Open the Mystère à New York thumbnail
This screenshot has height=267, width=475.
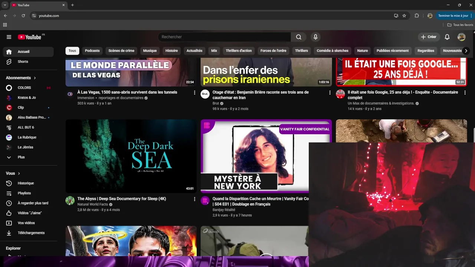pyautogui.click(x=255, y=156)
